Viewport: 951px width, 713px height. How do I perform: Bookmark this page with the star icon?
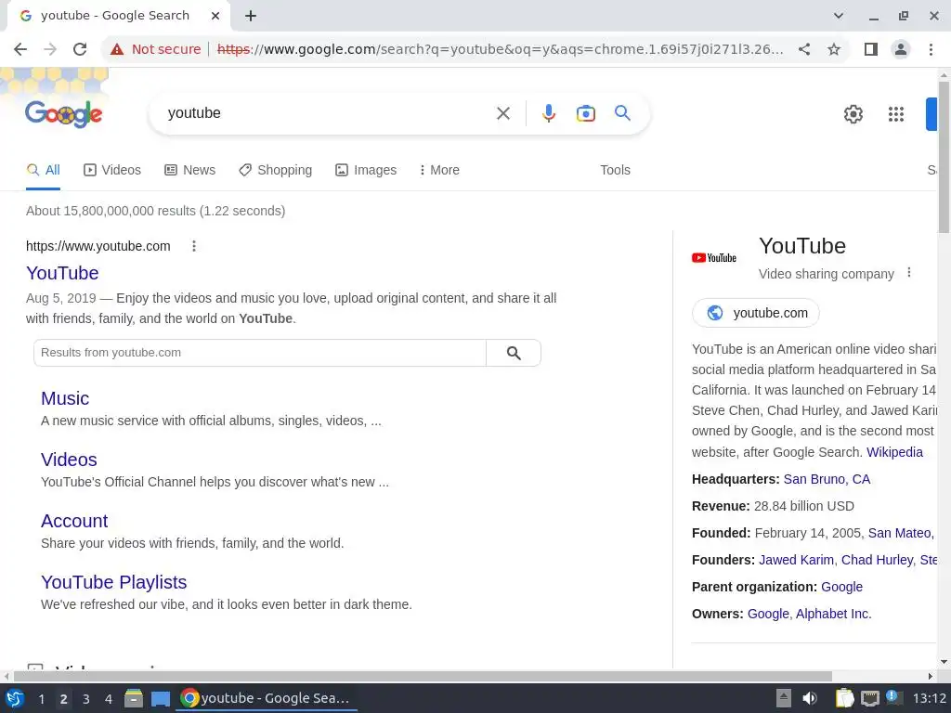point(834,49)
